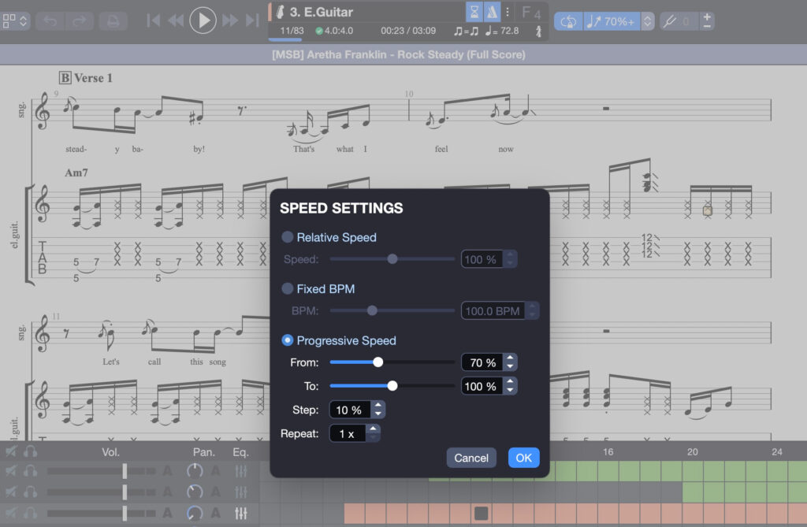Open the layout view selector at top left
This screenshot has width=807, height=527.
(14, 20)
